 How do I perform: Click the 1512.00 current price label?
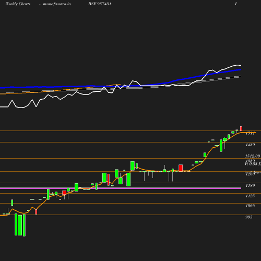coord(253,156)
